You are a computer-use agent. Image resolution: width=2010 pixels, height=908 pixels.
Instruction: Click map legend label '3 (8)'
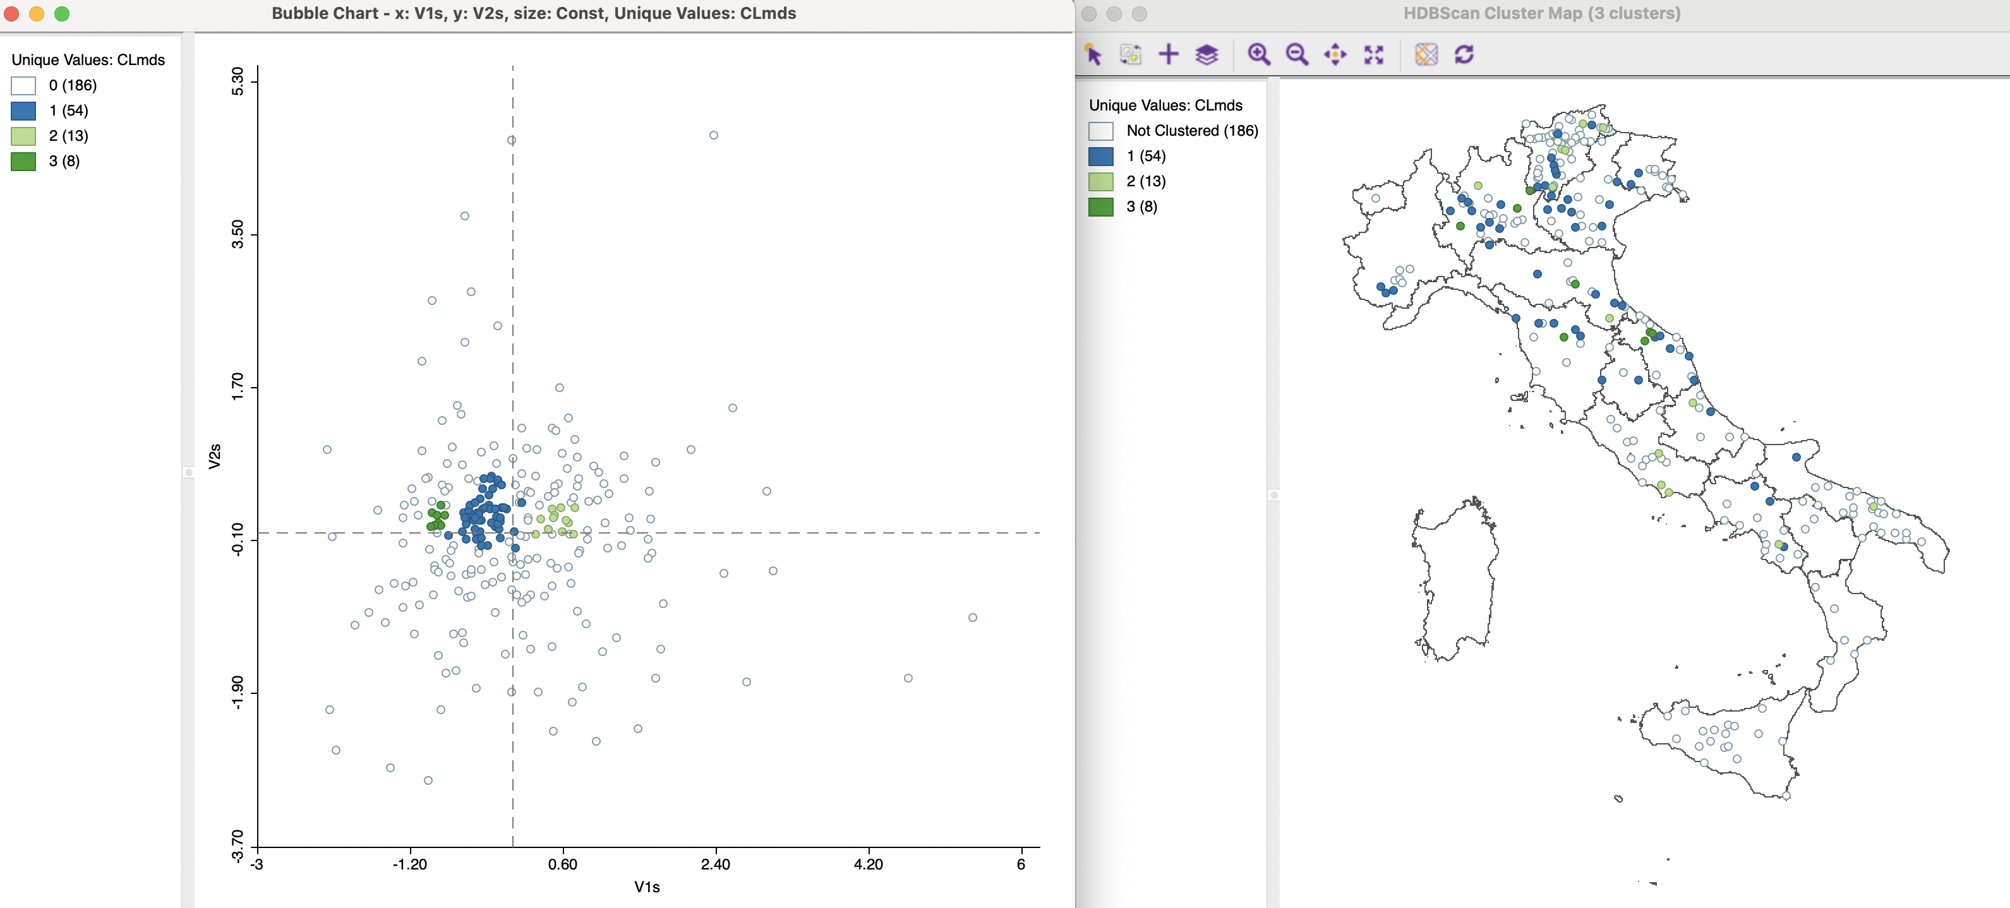pos(1141,206)
